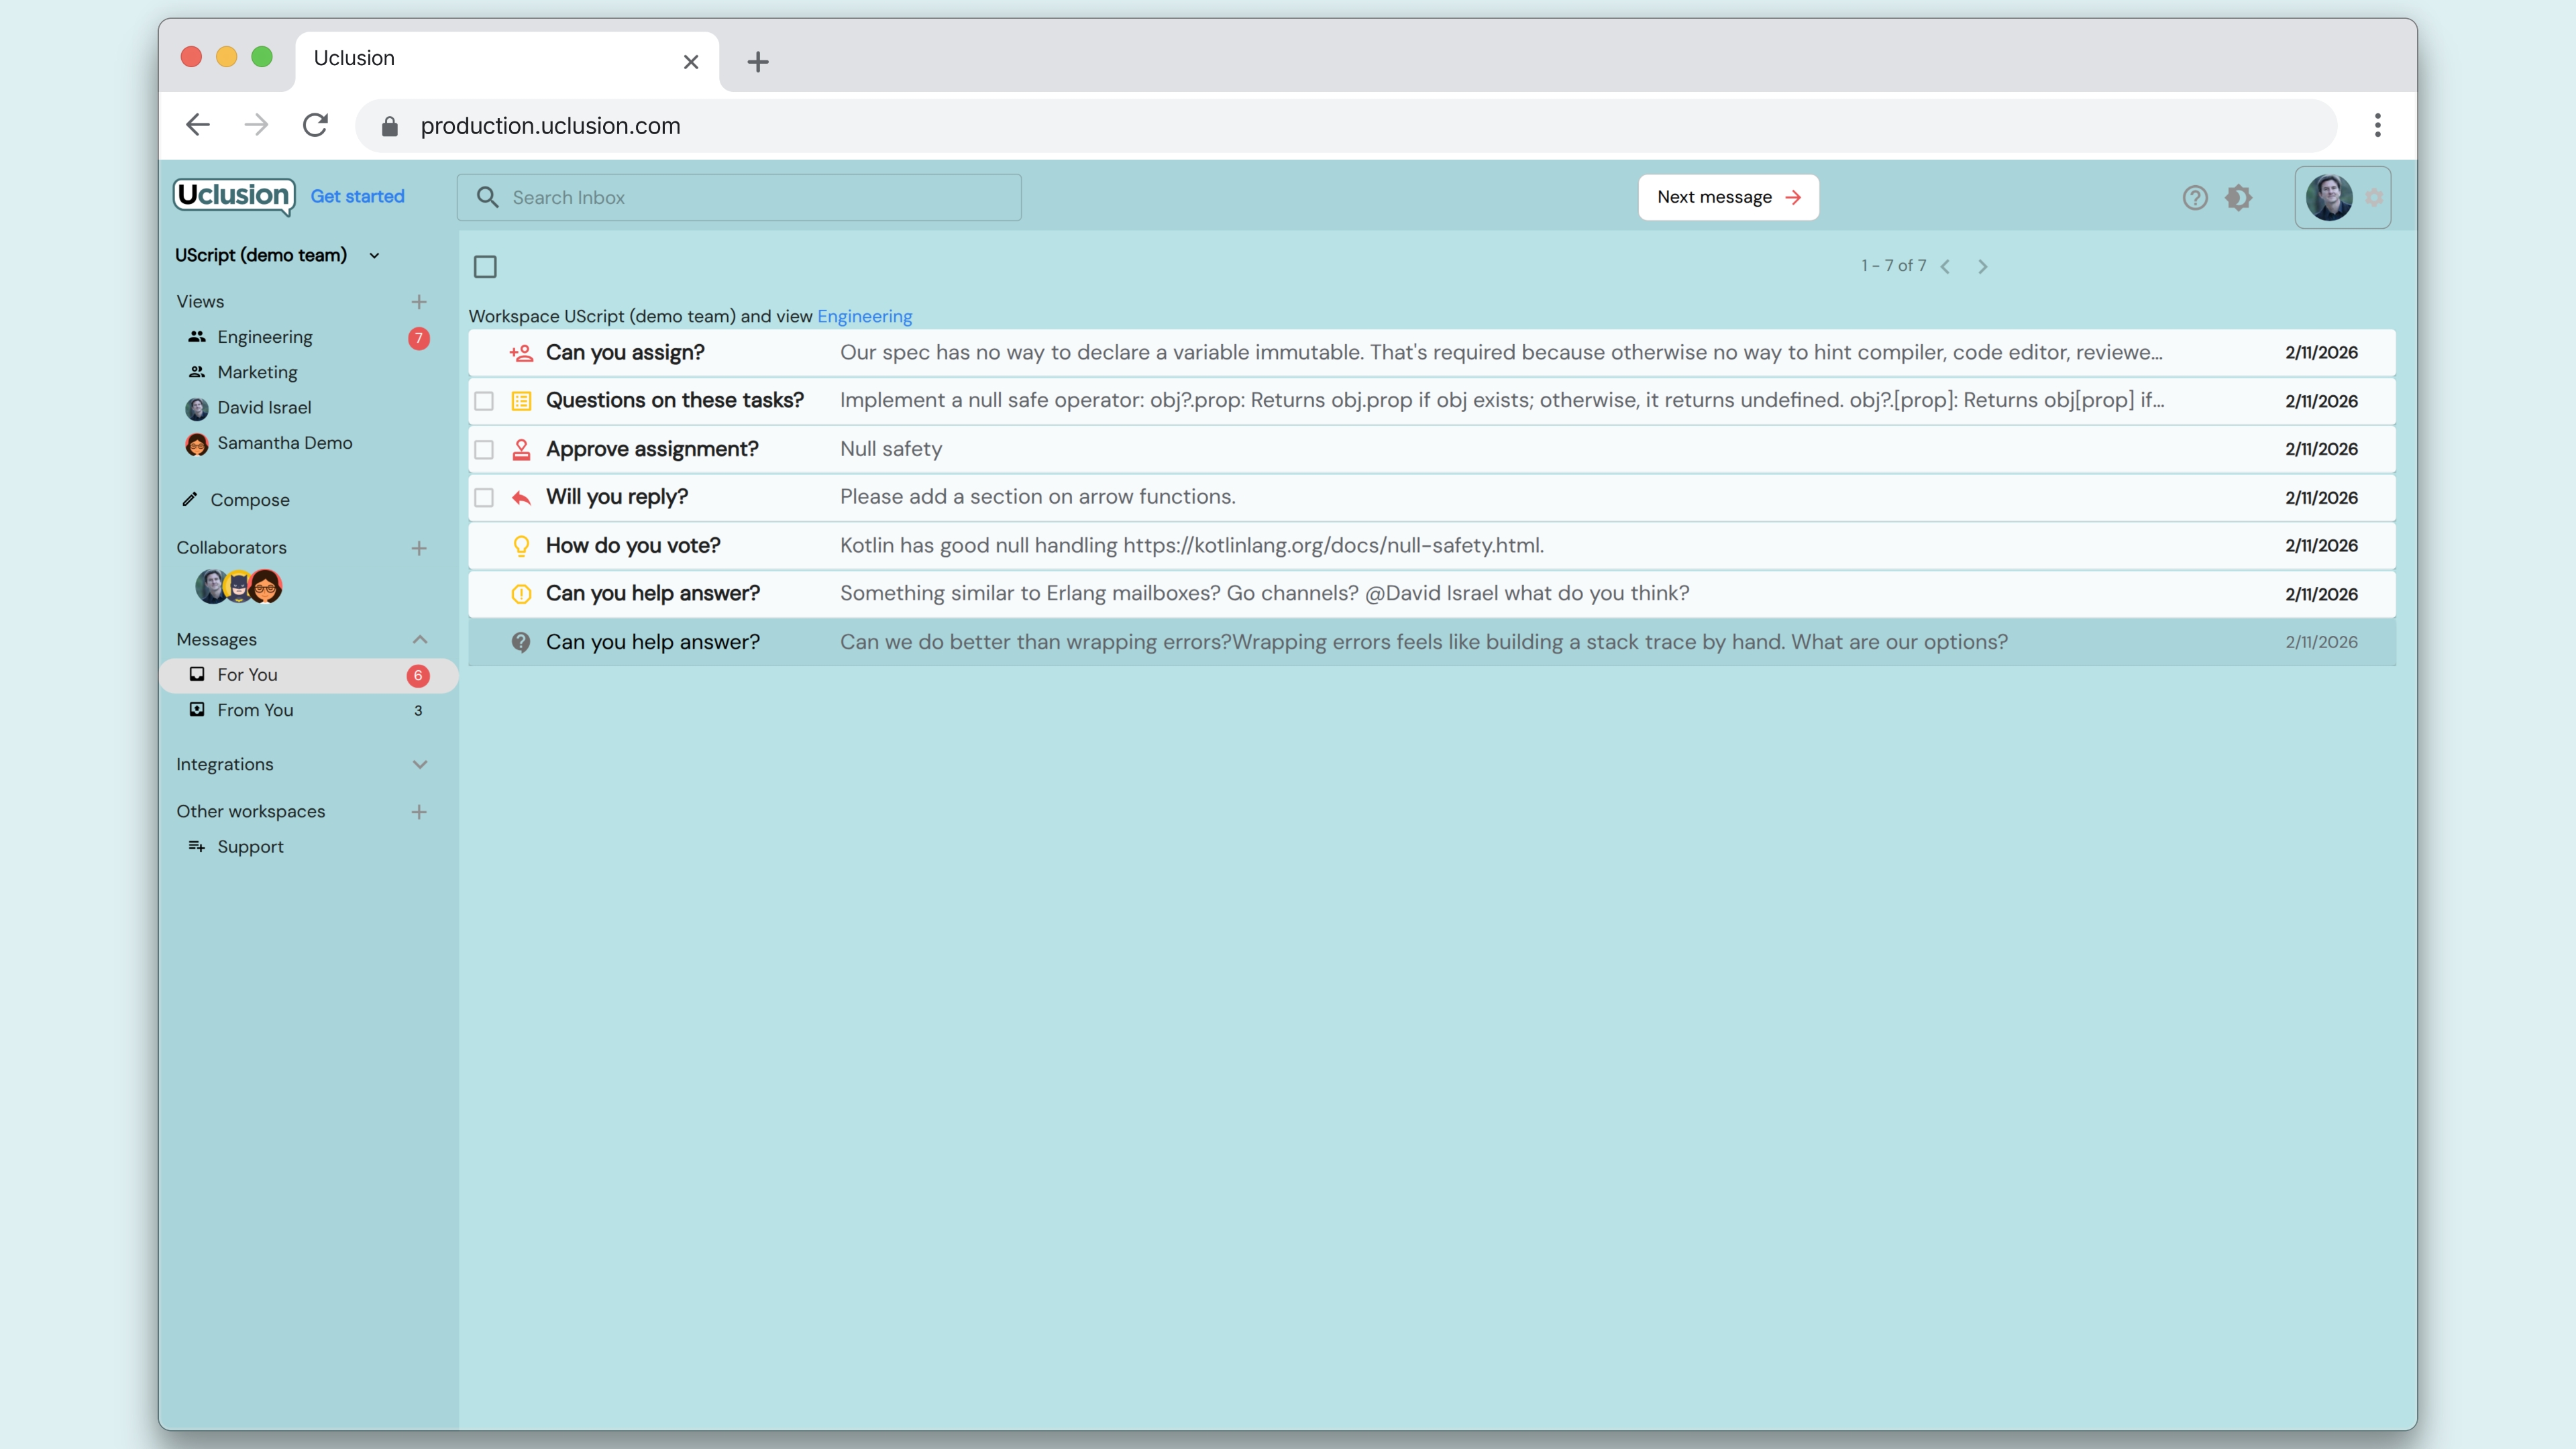Screen dimensions: 2576x1449
Task: Expand the Integrations section
Action: [x=420, y=765]
